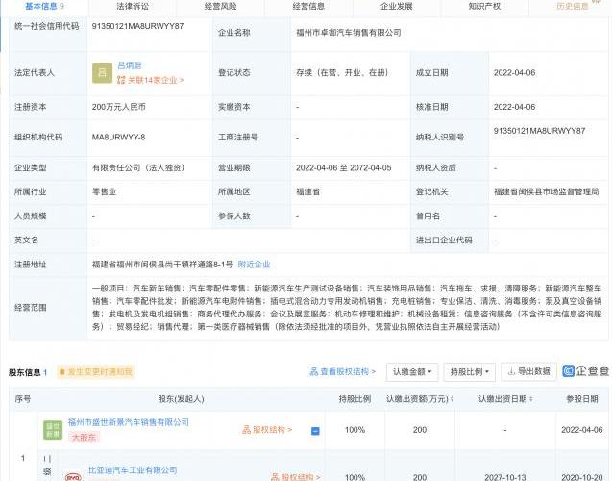Open 股权结构 link for 比亚迪 row
Screen dimensions: 612x481
tap(296, 477)
